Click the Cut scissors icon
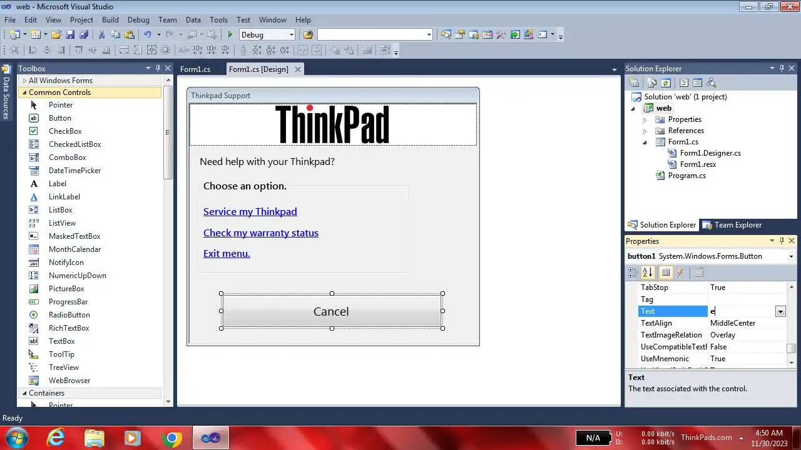This screenshot has height=450, width=801. [x=101, y=34]
